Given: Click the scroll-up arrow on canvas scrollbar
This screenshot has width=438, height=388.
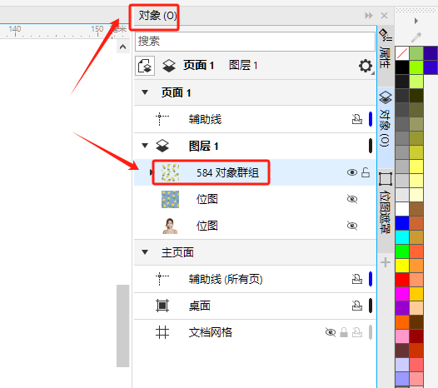Looking at the screenshot, I should 122,47.
